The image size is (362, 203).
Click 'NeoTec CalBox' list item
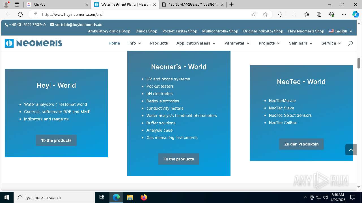click(x=283, y=123)
